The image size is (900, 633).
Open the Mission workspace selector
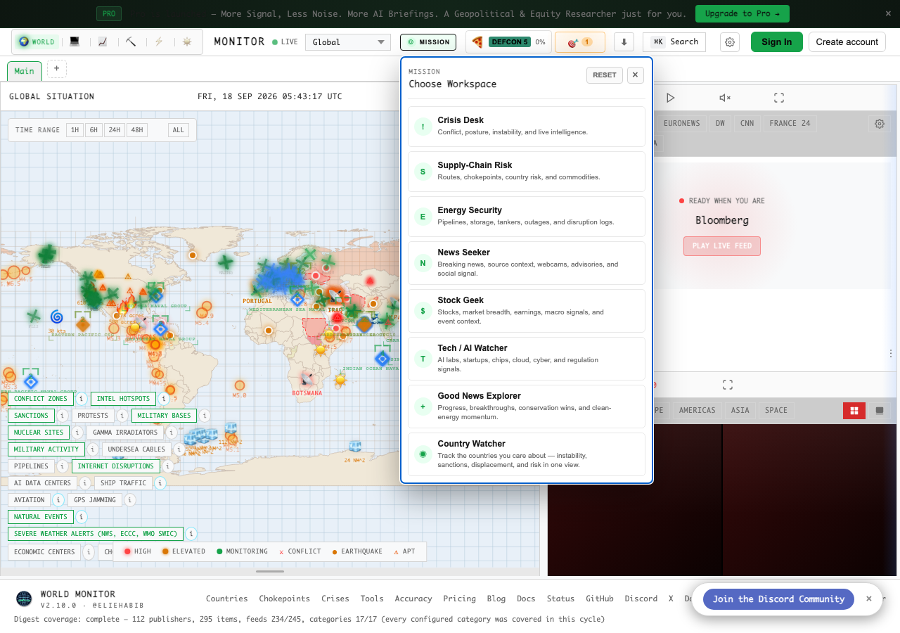pyautogui.click(x=428, y=42)
